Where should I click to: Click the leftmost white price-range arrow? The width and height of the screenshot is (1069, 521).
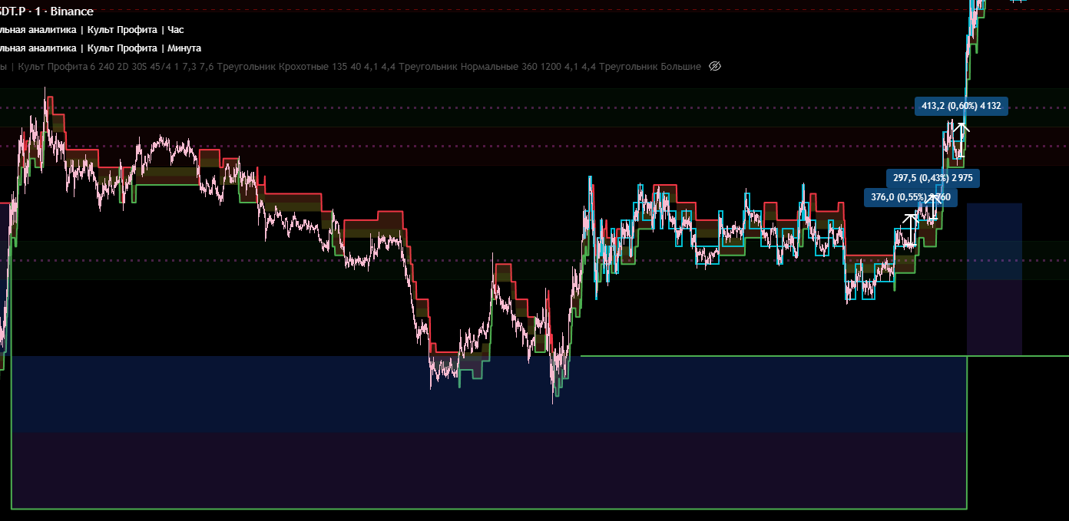click(x=910, y=228)
